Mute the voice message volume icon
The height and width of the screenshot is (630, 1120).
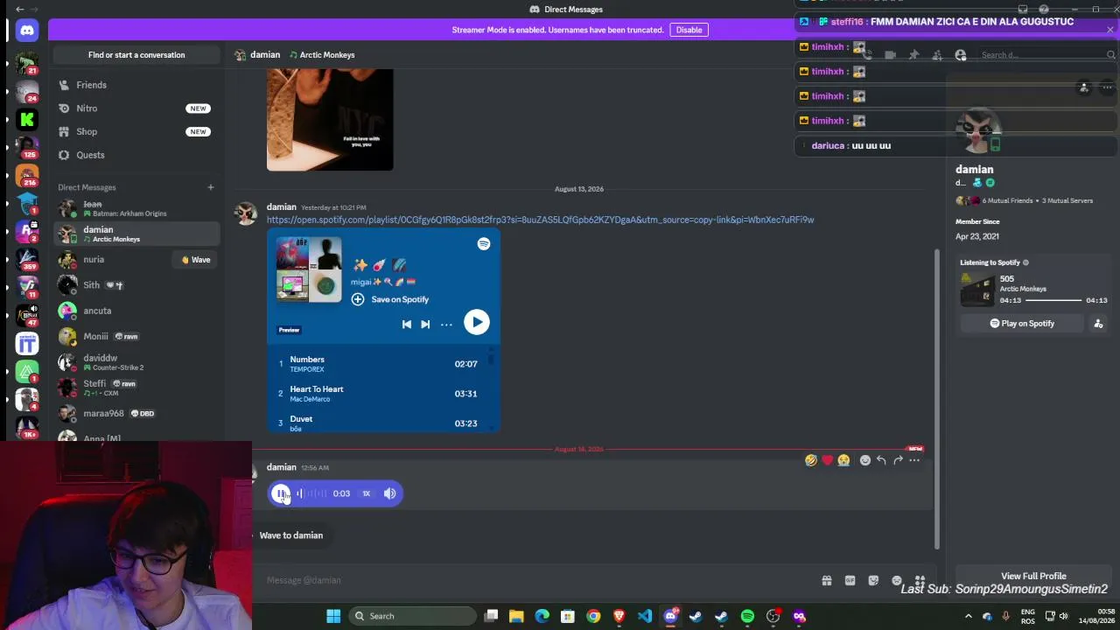point(389,493)
